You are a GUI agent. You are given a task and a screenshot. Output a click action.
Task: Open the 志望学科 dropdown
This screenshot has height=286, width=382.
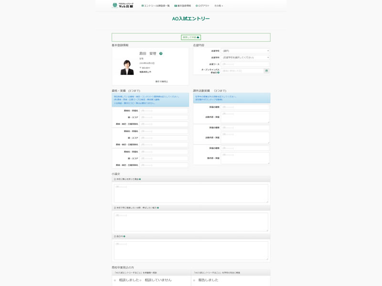click(245, 57)
